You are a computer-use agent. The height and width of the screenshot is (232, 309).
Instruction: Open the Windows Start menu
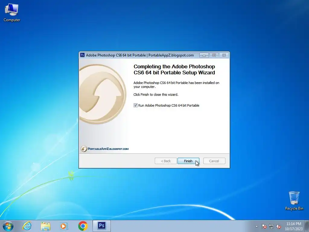pos(8,226)
